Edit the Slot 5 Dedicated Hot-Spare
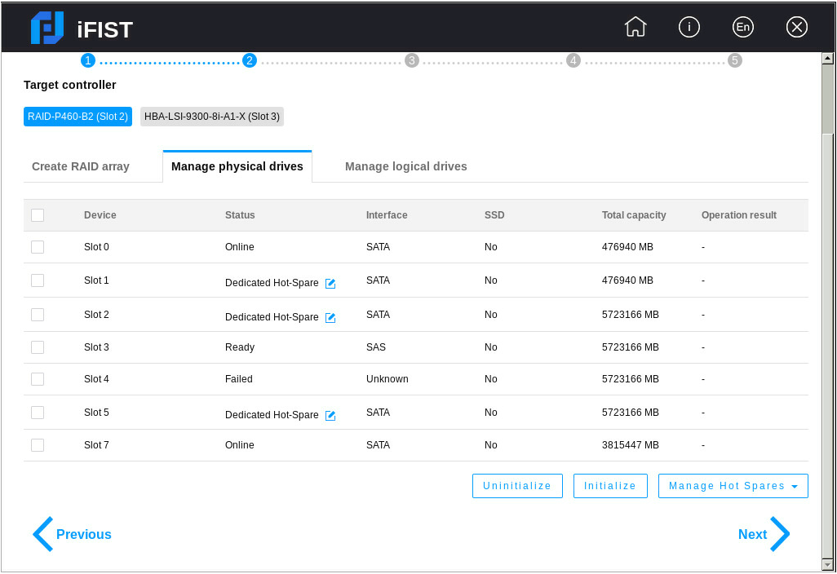 click(x=330, y=415)
